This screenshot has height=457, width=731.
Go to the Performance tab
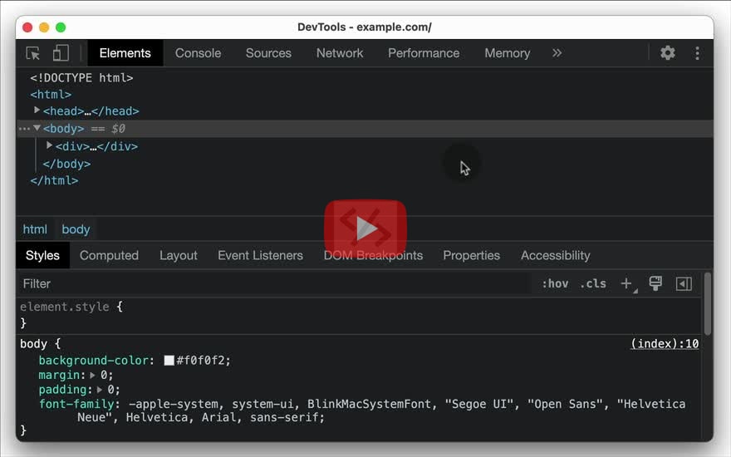click(x=424, y=53)
